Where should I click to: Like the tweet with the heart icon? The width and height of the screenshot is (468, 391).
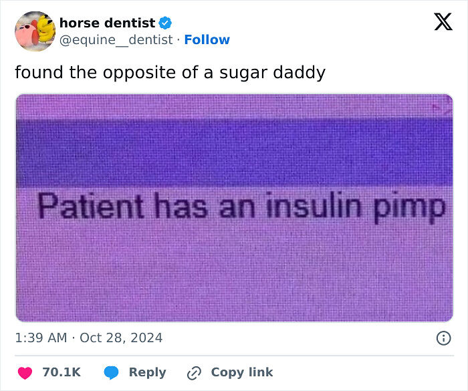25,373
